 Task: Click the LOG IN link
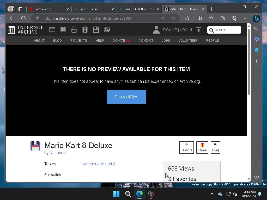[186, 30]
